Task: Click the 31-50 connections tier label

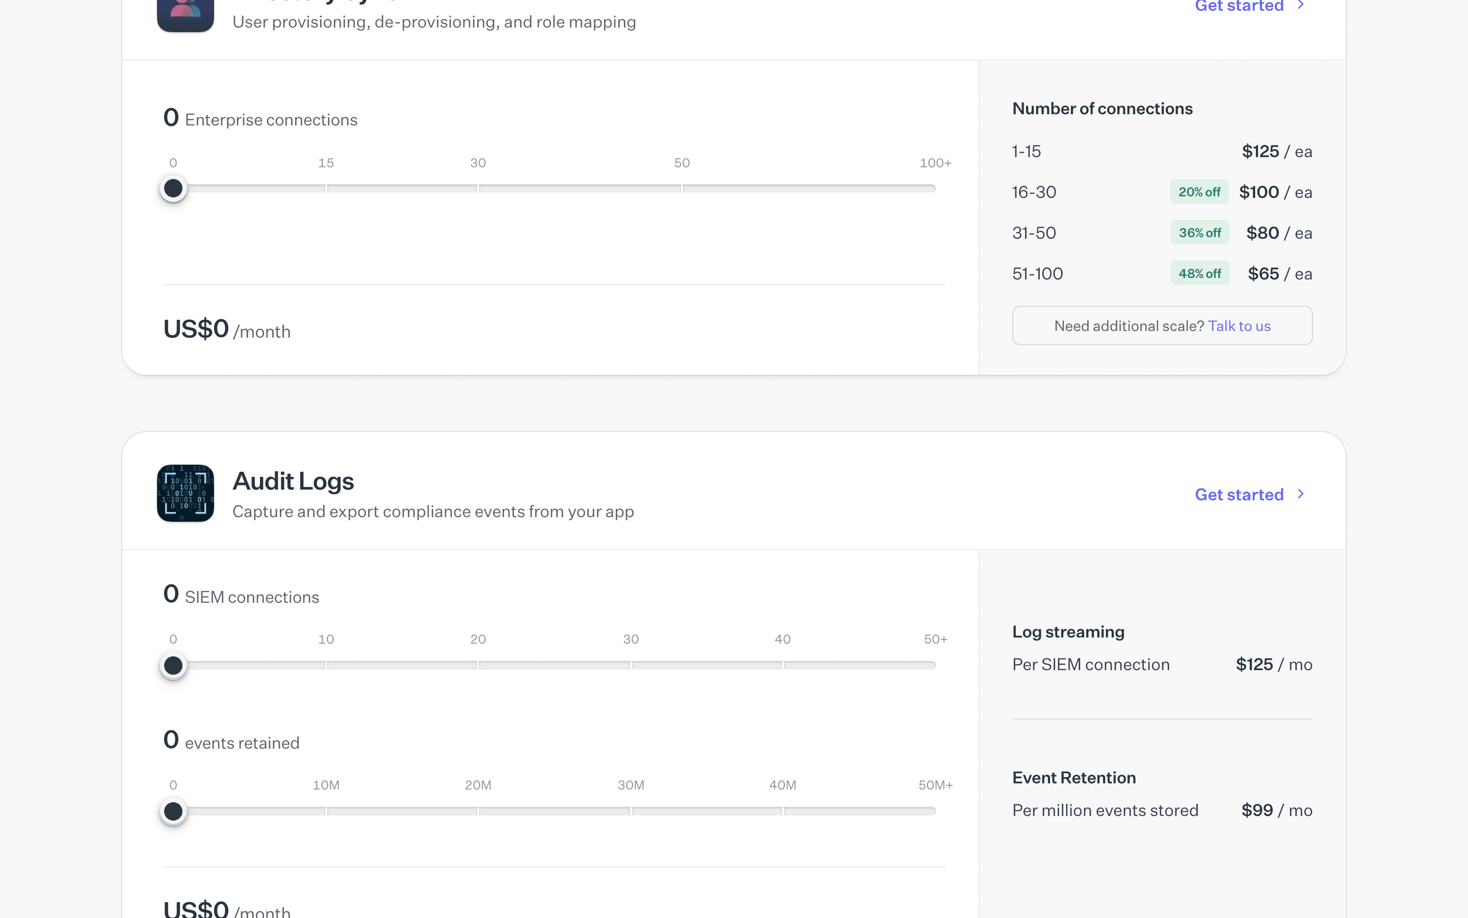Action: (x=1034, y=233)
